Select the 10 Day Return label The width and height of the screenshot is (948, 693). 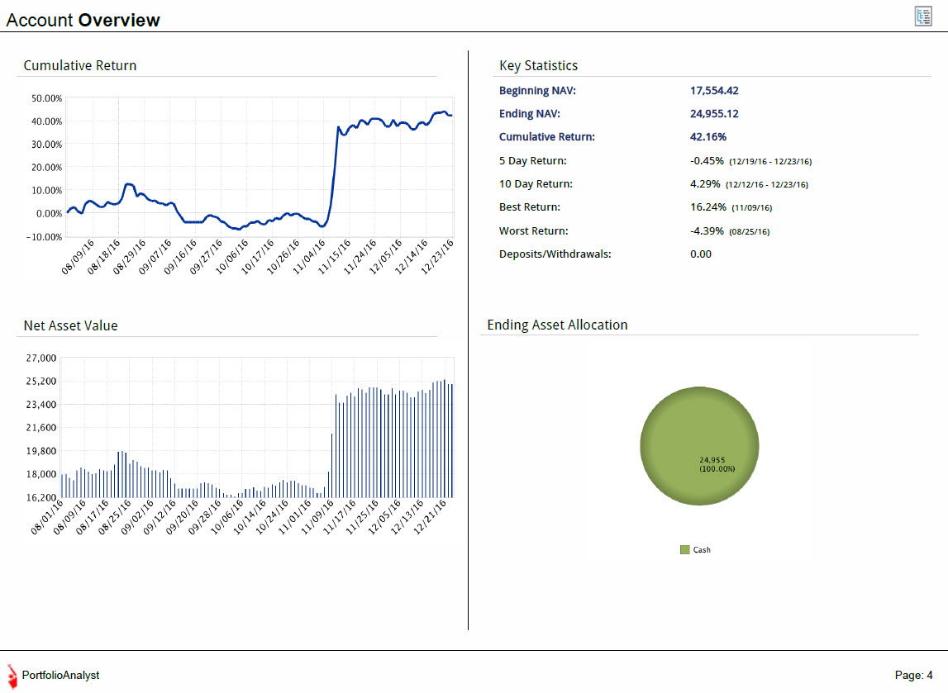(536, 183)
